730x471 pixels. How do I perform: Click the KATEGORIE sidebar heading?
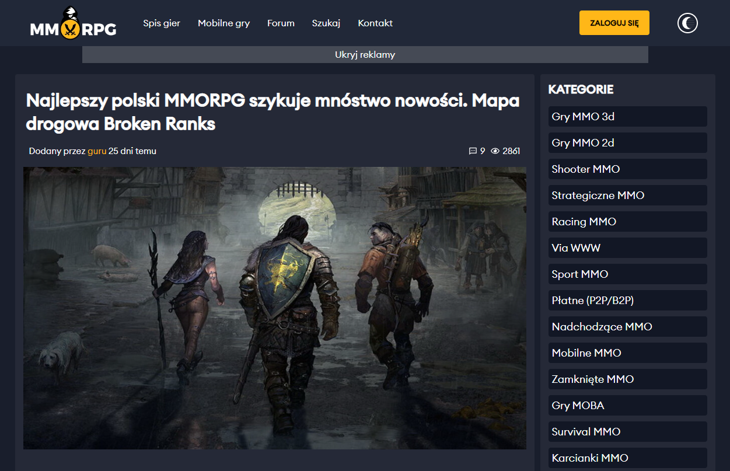coord(581,90)
